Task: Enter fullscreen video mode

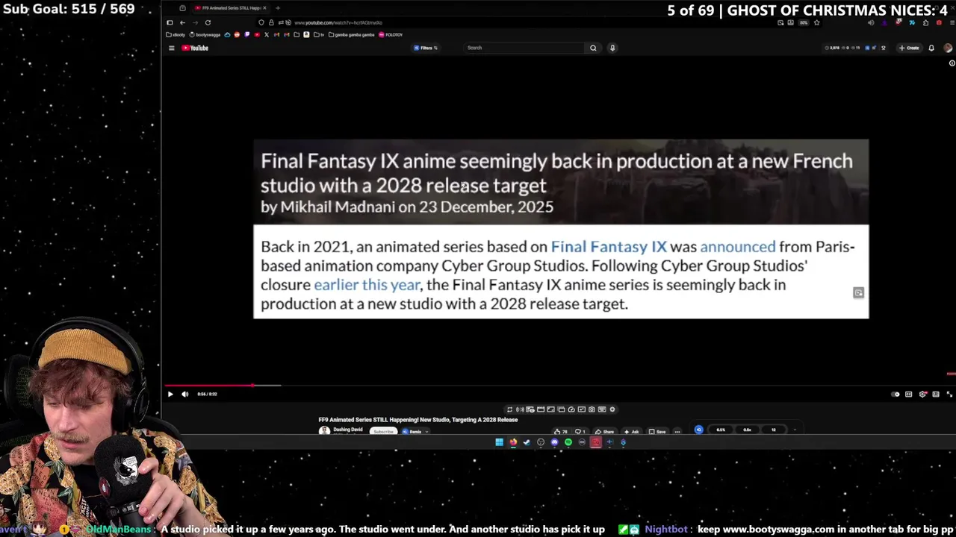Action: tap(949, 394)
